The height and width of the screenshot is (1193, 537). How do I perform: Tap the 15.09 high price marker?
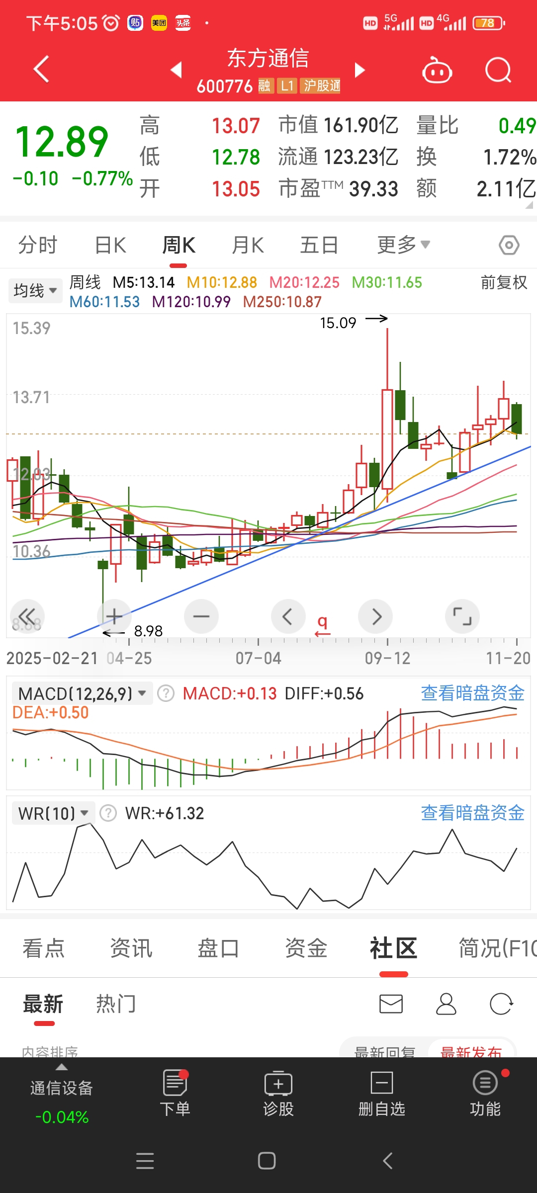pos(338,323)
